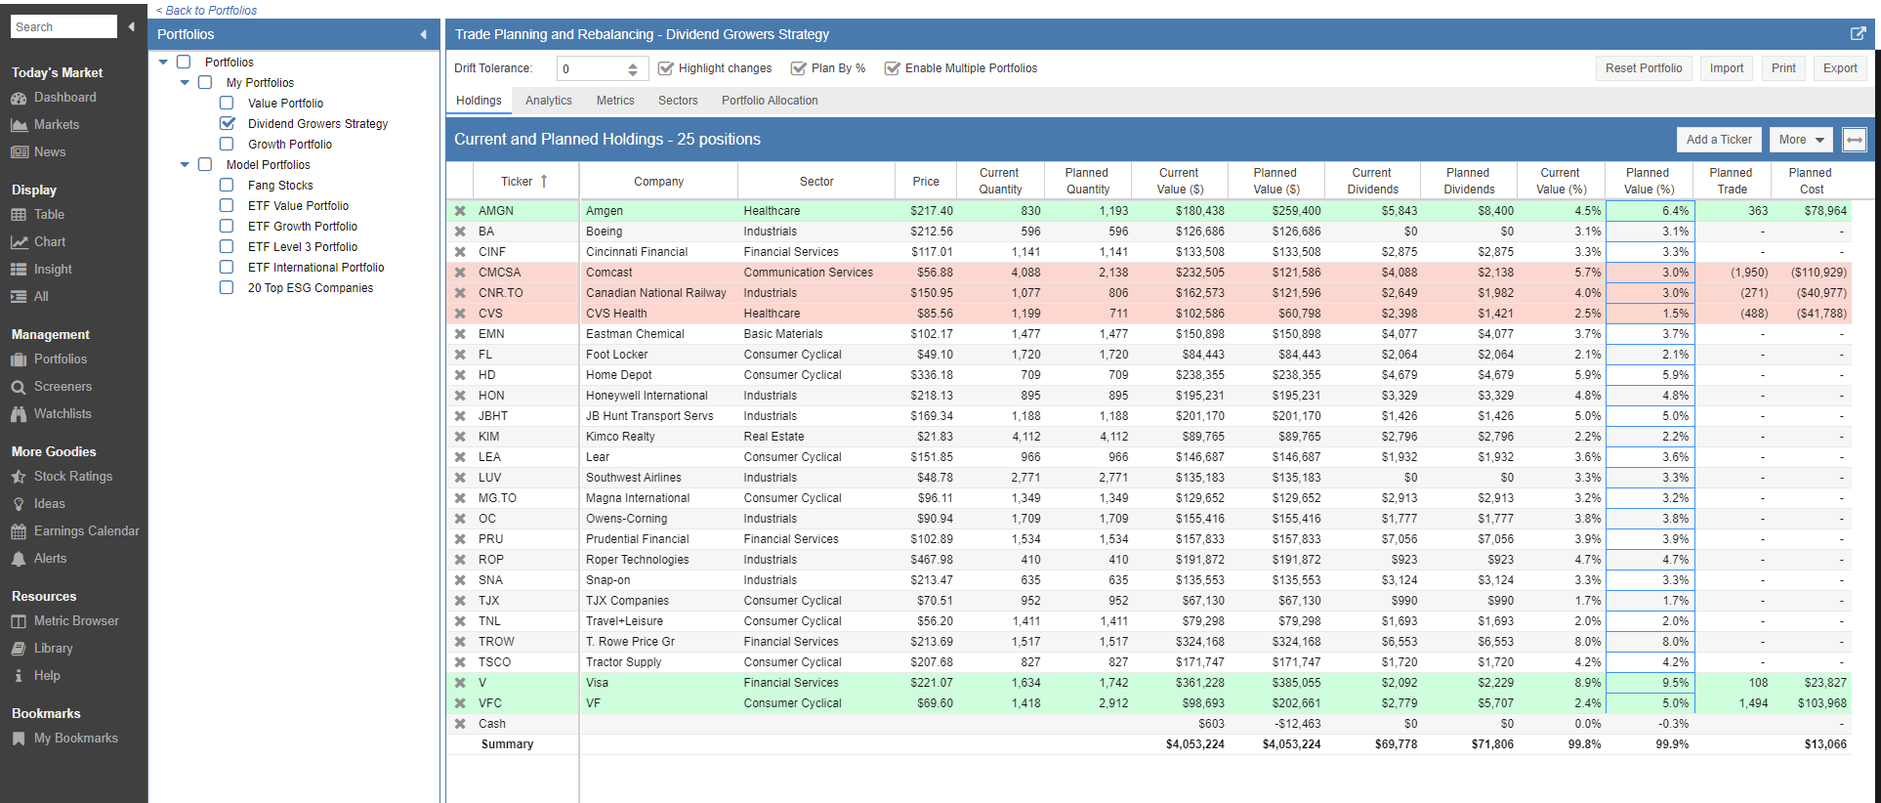Toggle Enable Multiple Portfolios checkbox
Screen dimensions: 1881x803
[x=893, y=68]
